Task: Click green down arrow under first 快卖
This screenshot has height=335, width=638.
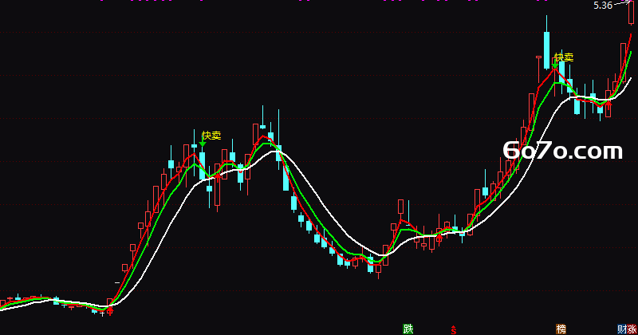Action: click(203, 143)
